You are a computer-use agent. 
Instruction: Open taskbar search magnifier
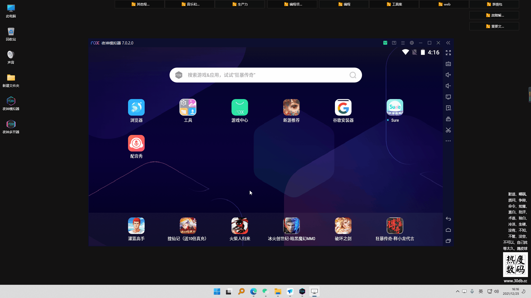[241, 291]
